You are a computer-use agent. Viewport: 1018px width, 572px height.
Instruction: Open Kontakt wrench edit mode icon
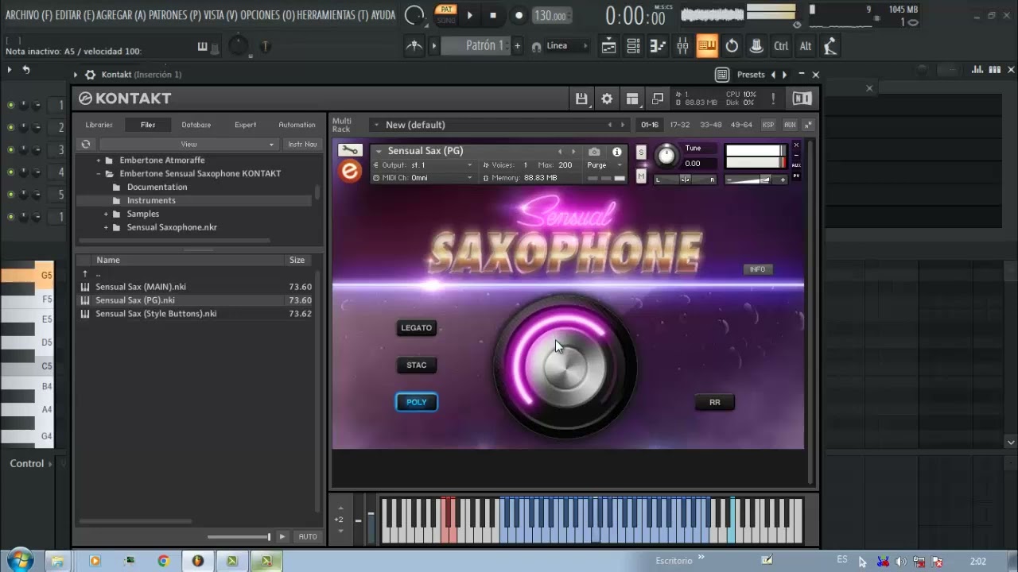[349, 150]
